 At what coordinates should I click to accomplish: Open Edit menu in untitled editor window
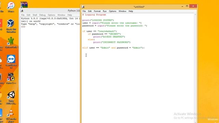coord(90,11)
